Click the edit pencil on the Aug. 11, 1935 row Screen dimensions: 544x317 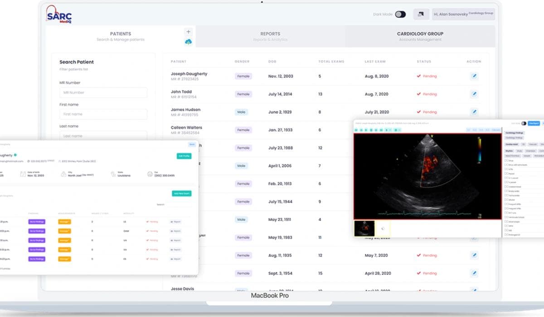tap(474, 255)
